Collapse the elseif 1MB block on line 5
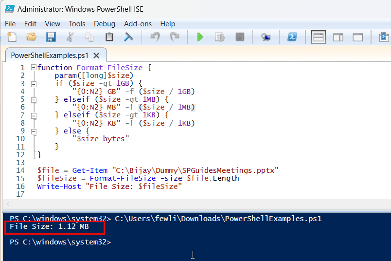Viewport: 391px width, 261px height. point(34,100)
